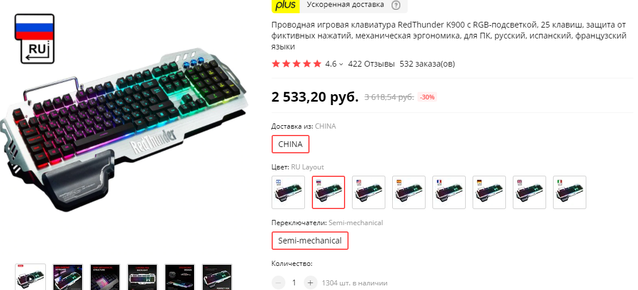Select the Italian flag keyboard layout variant
The height and width of the screenshot is (290, 638).
point(570,192)
